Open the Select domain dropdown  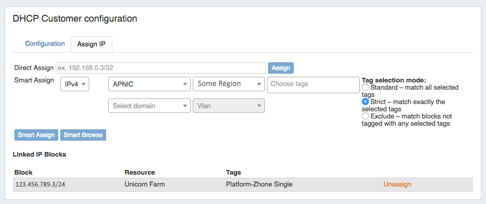(x=149, y=106)
